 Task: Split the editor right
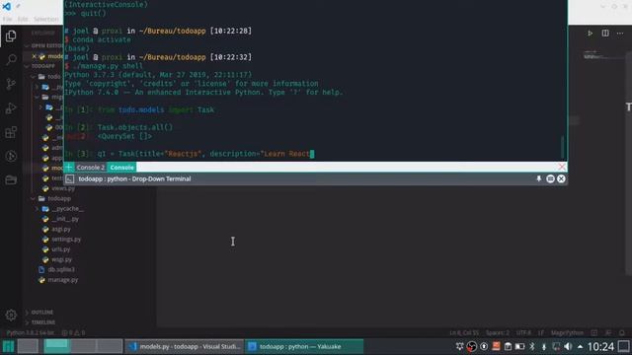tap(605, 33)
